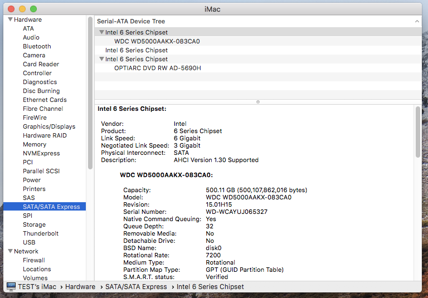Click the serial number WD-WCAYUJ065327
The image size is (428, 298).
(x=237, y=212)
